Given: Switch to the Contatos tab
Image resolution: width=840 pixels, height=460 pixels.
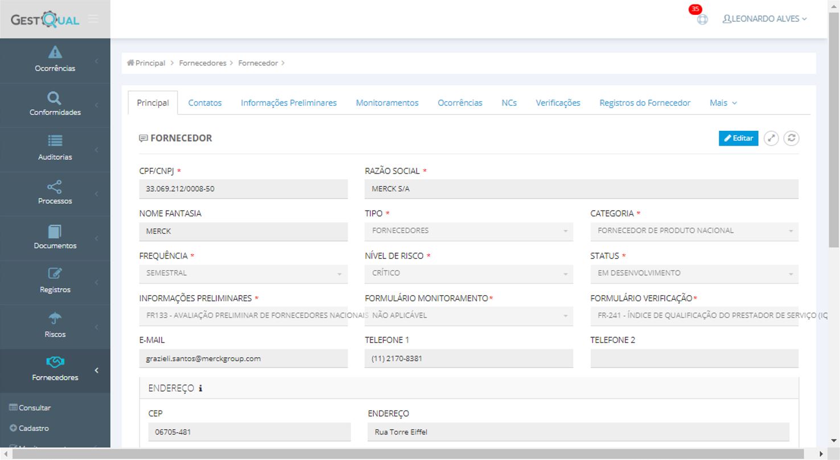Looking at the screenshot, I should pos(205,103).
